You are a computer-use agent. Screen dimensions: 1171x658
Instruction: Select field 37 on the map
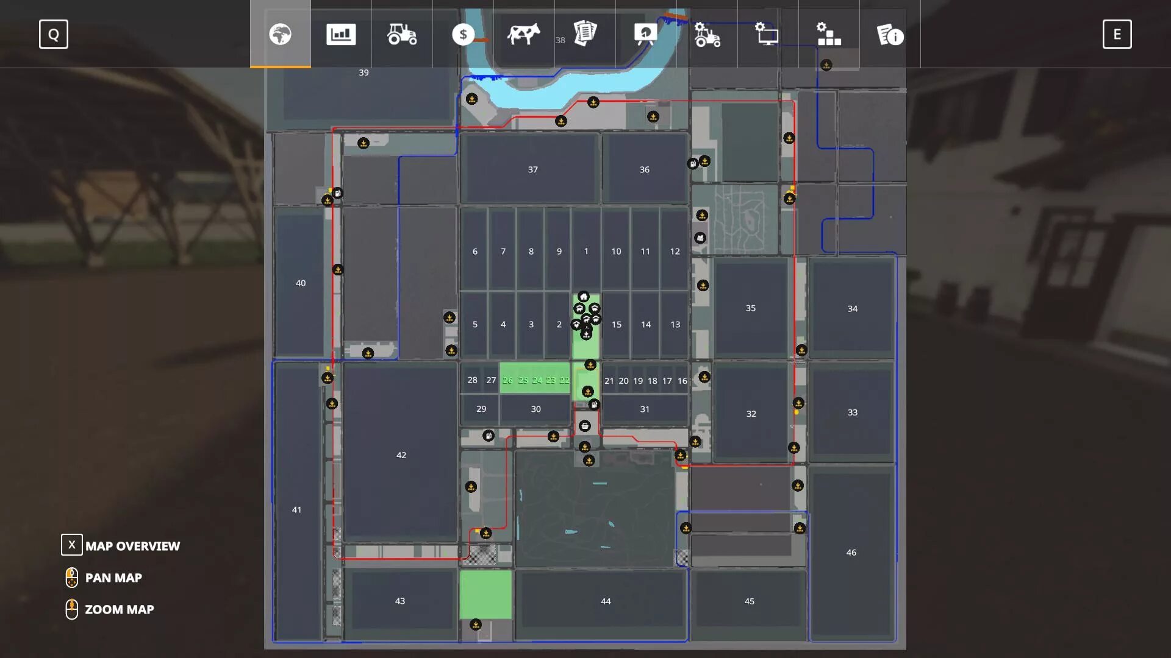(532, 169)
